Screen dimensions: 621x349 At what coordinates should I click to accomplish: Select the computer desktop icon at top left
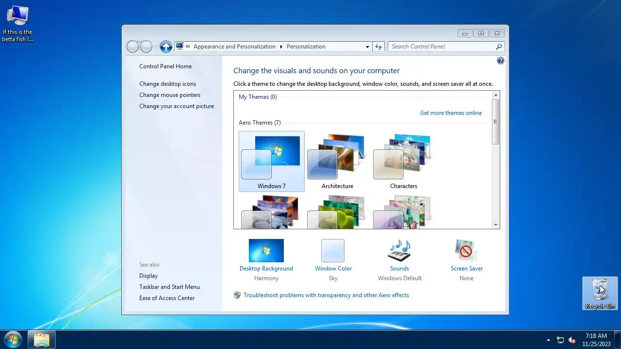coord(17,23)
